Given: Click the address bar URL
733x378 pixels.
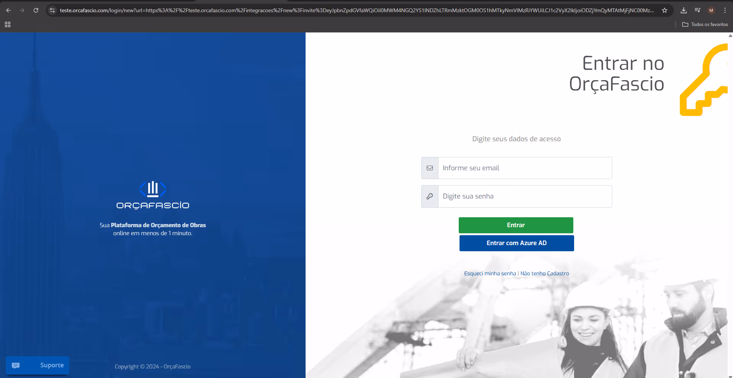Looking at the screenshot, I should [x=357, y=10].
